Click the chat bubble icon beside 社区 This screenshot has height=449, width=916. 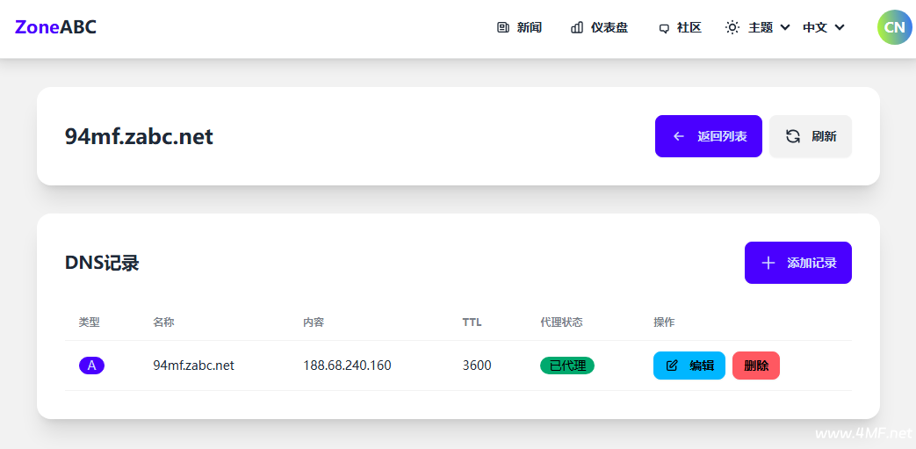664,28
